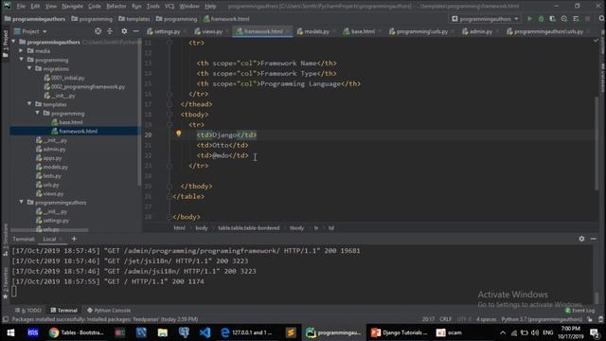The height and width of the screenshot is (341, 606).
Task: Collapse the templates folder arrow
Action: [29, 104]
